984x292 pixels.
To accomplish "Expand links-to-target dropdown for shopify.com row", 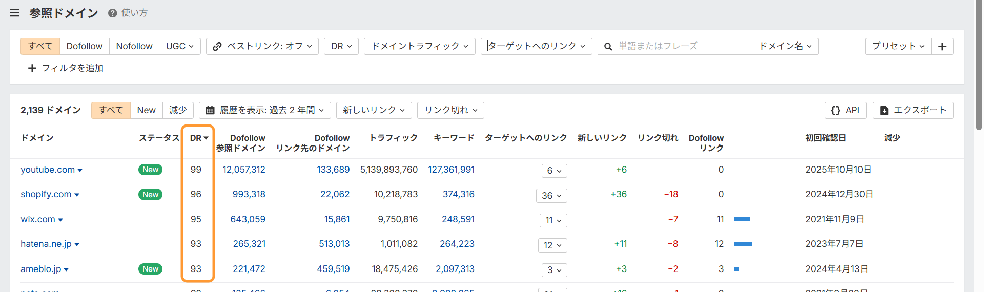I will pyautogui.click(x=551, y=196).
